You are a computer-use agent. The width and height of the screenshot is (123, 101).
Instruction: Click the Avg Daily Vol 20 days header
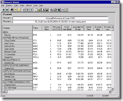[x=78, y=28]
